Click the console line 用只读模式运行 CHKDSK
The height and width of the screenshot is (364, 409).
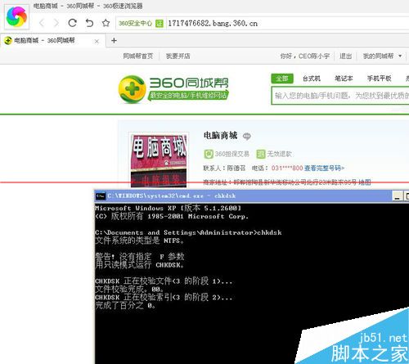pos(140,264)
